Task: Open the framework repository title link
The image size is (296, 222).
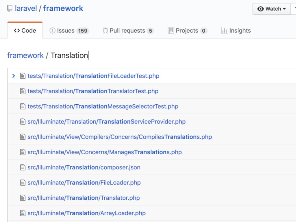Action: (63, 8)
